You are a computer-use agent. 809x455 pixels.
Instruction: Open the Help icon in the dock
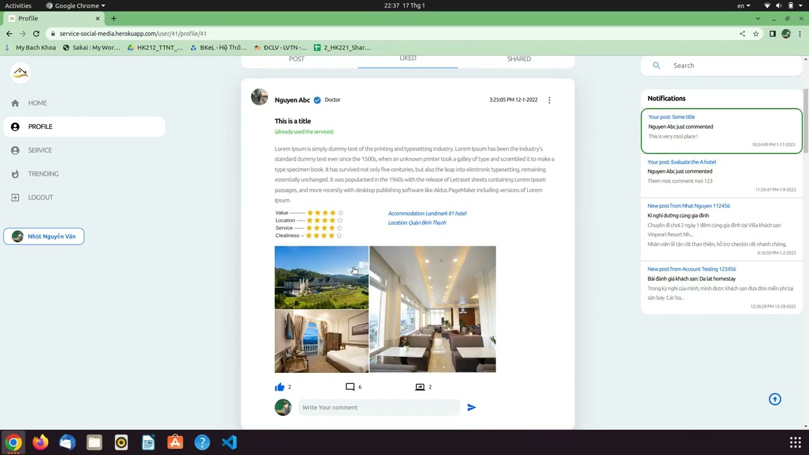(202, 442)
